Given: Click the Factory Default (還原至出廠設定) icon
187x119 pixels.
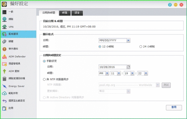Looking at the screenshot, I should click(x=4, y=101).
